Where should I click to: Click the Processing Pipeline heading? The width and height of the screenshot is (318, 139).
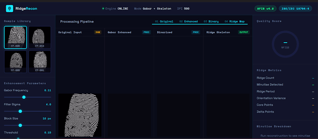coord(77,21)
